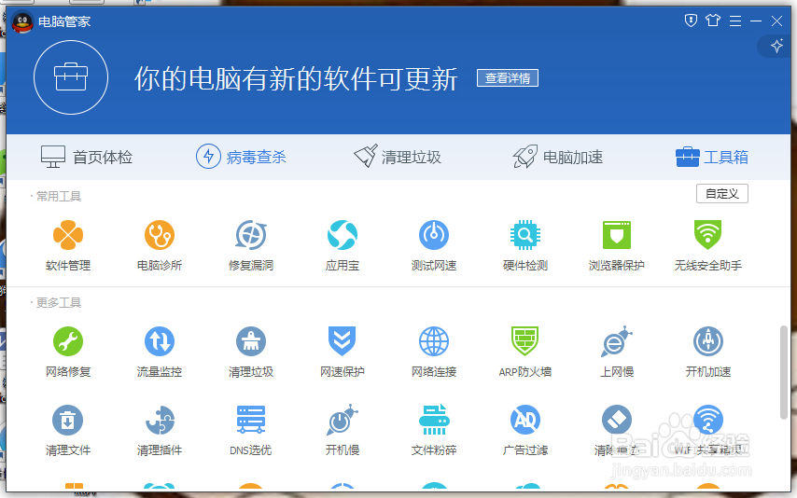Open 浏览器保护 browser protection tool
This screenshot has width=797, height=498.
[x=617, y=245]
